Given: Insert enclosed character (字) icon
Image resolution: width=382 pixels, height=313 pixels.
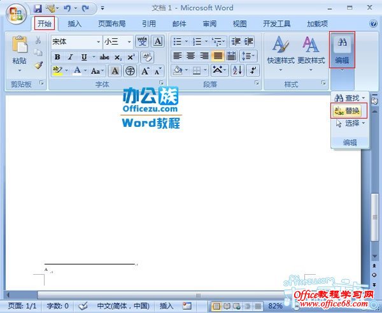Looking at the screenshot, I should click(x=130, y=71).
